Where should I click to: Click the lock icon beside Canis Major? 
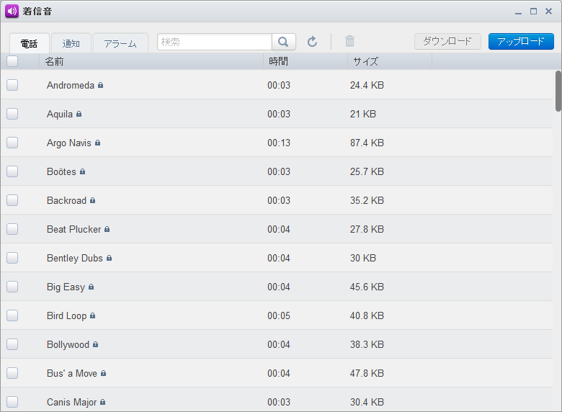102,402
